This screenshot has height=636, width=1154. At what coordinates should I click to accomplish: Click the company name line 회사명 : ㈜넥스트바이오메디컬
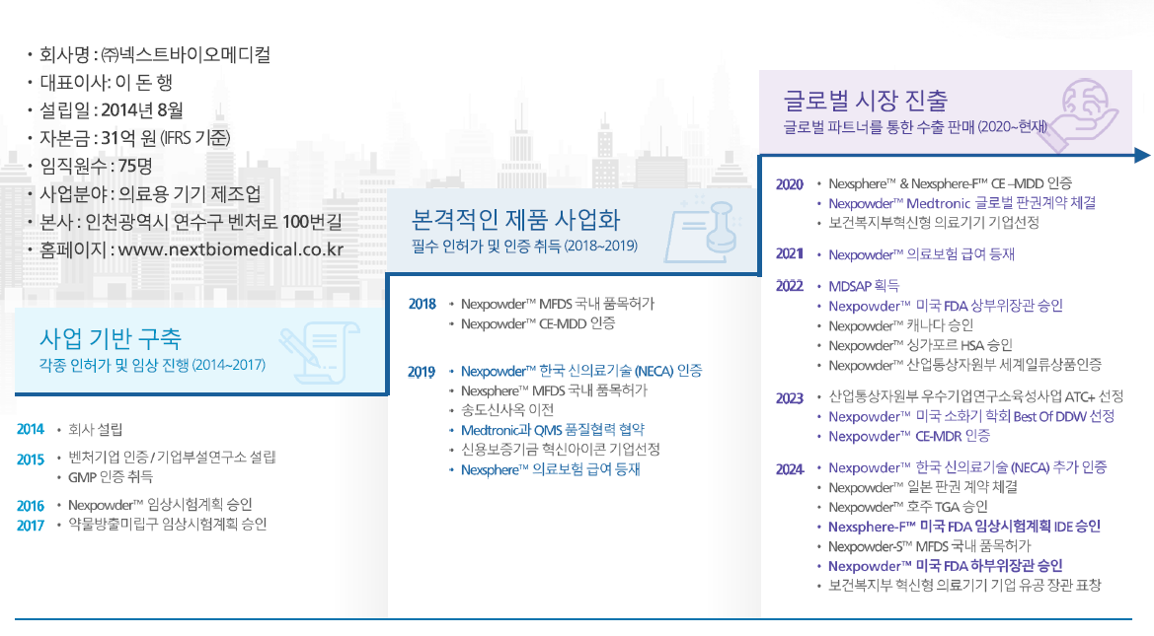pyautogui.click(x=155, y=55)
